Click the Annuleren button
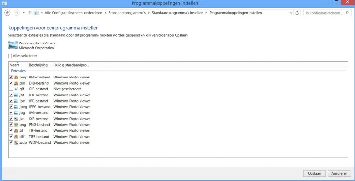The width and height of the screenshot is (355, 181). tap(339, 173)
